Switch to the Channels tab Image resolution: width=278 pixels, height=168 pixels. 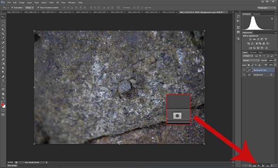[253, 53]
